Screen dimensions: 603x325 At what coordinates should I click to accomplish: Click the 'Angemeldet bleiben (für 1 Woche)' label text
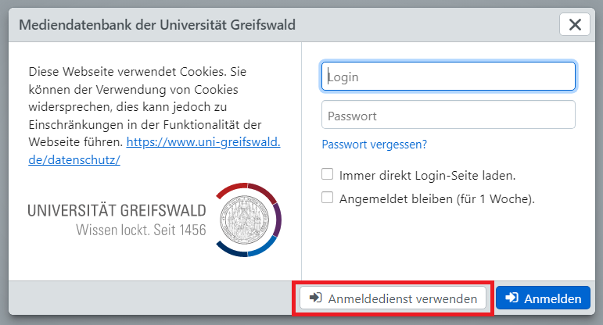point(436,198)
